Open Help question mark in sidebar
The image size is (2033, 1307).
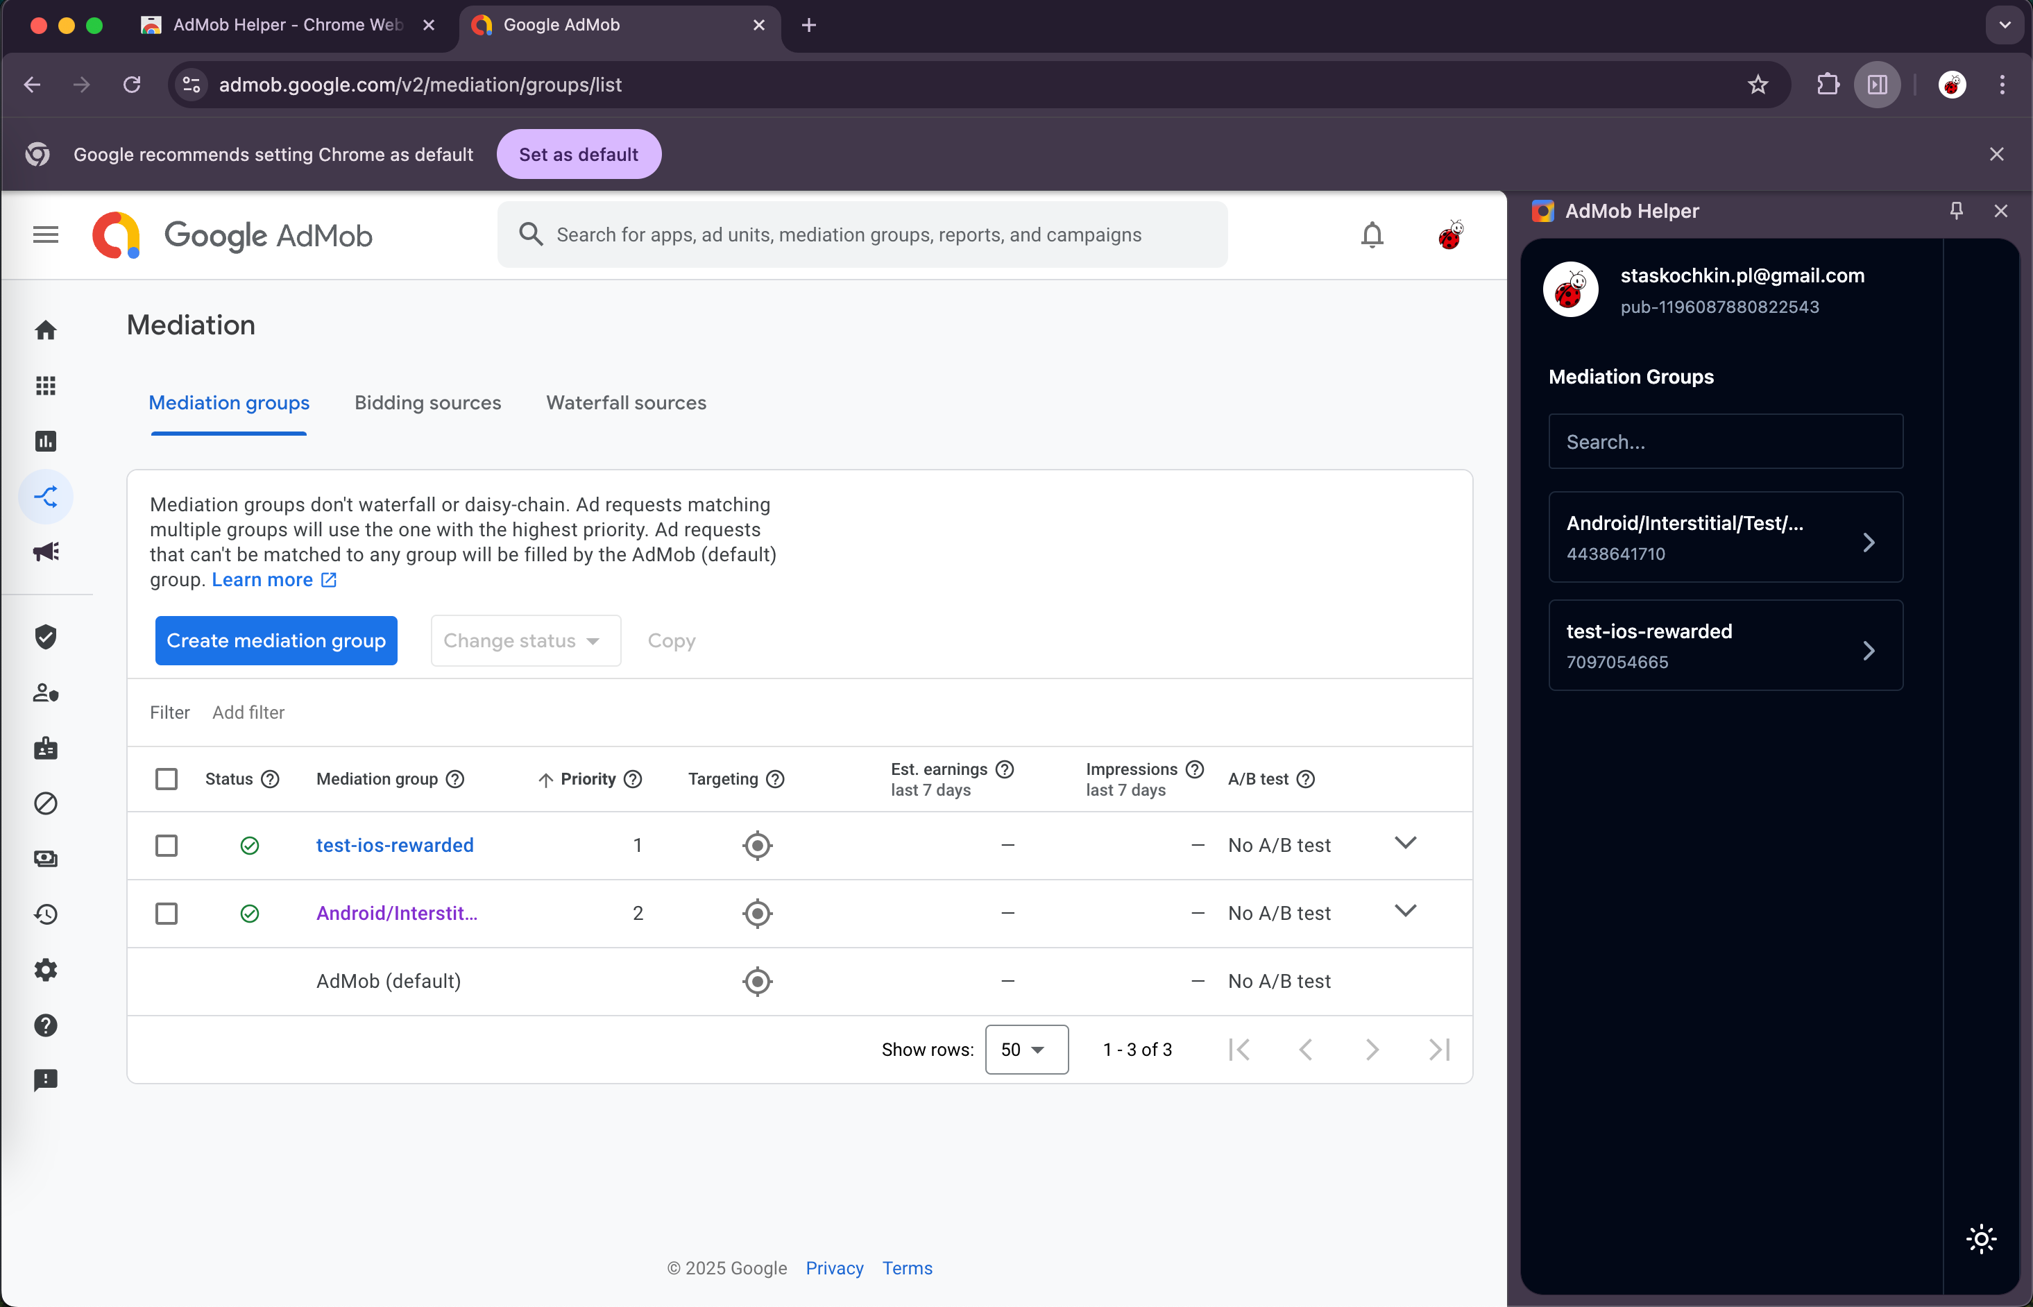click(46, 1025)
